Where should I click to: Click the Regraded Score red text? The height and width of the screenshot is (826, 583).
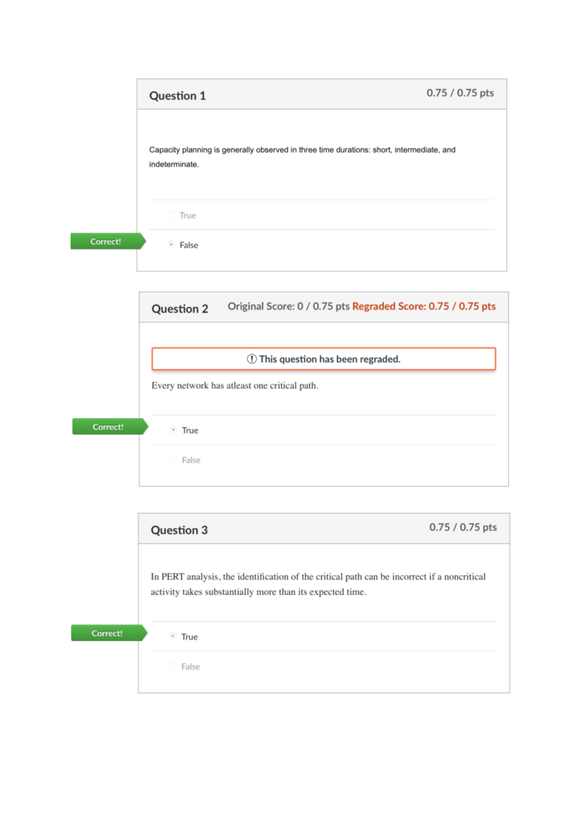coord(424,306)
